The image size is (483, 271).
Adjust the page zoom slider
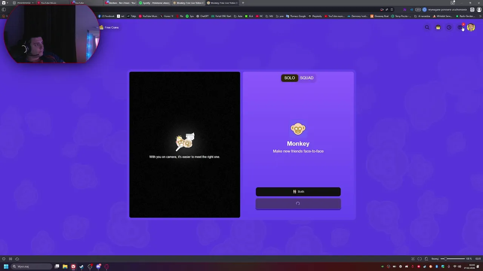coord(453,259)
